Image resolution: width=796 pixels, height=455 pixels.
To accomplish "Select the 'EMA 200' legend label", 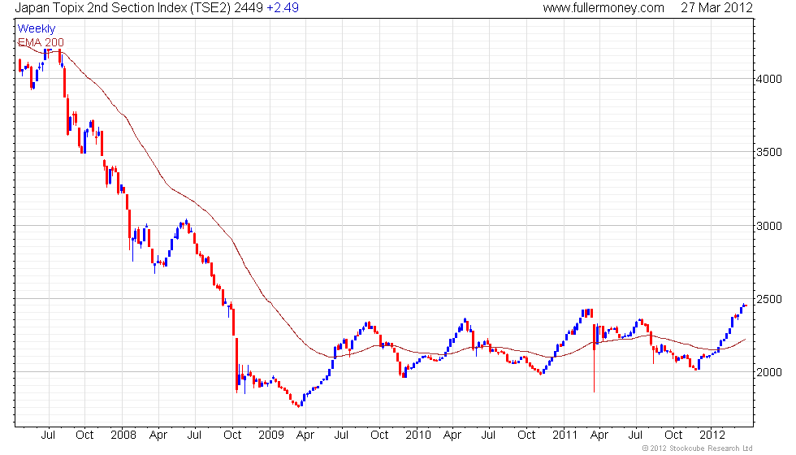I will (x=41, y=42).
